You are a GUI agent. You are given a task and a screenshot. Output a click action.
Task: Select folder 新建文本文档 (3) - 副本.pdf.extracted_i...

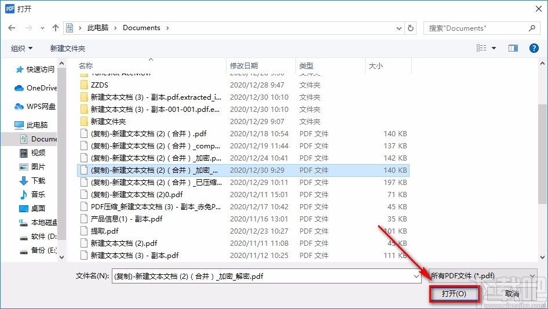point(244,97)
